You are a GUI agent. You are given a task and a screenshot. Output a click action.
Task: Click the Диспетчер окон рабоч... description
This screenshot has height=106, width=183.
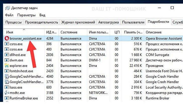click(x=164, y=60)
